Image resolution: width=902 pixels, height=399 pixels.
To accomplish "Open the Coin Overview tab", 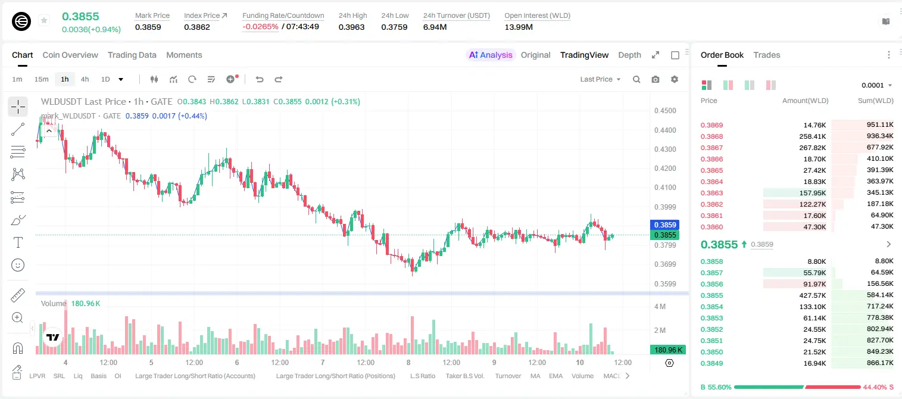I will 70,55.
